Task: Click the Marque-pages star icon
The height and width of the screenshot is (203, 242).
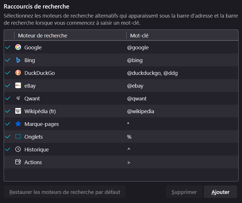Action: 18,124
